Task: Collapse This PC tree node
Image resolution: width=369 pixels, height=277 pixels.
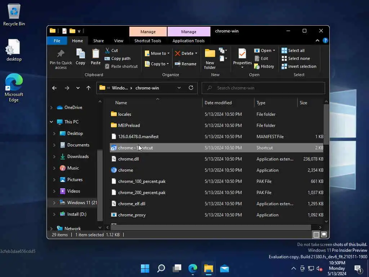Action: point(51,122)
